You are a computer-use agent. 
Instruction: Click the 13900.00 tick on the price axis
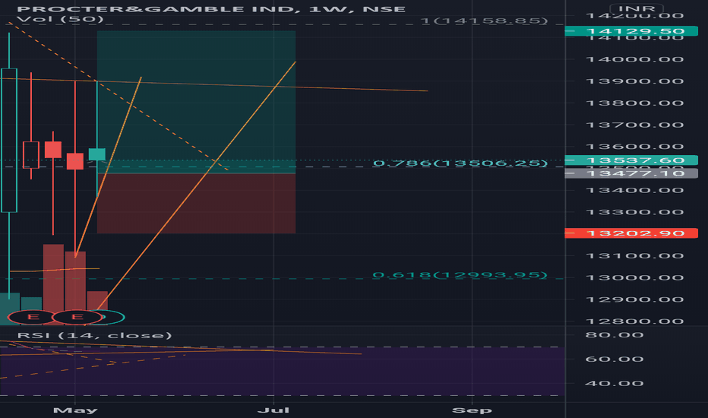[634, 81]
